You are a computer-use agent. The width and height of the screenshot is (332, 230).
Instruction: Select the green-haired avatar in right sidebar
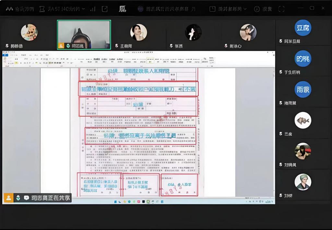303,182
